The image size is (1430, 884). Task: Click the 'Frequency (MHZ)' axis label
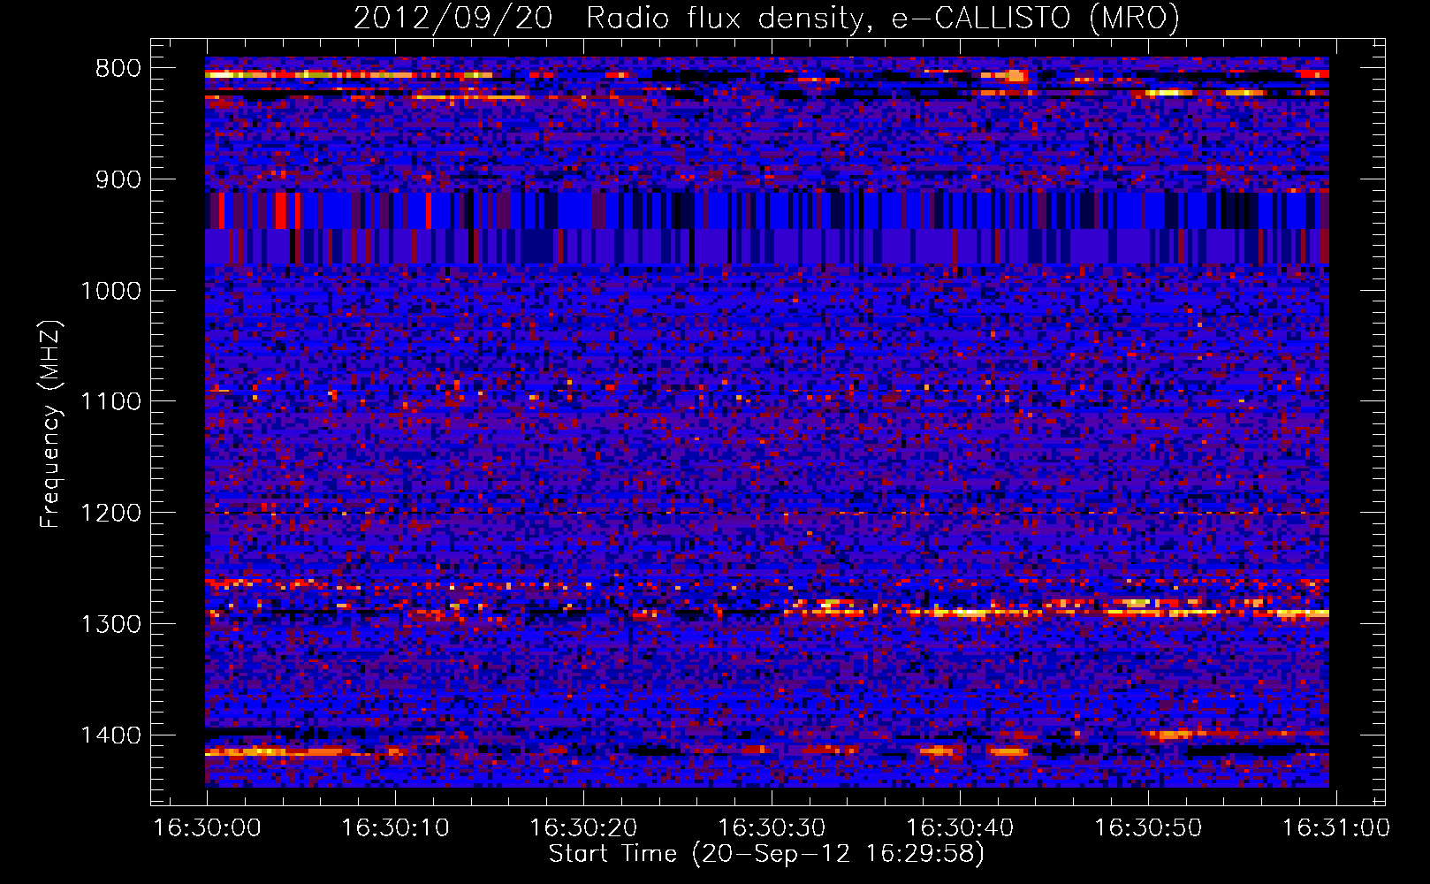(50, 424)
